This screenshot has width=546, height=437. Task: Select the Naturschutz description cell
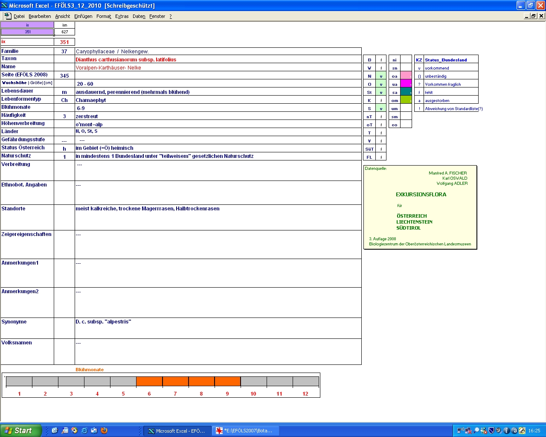(x=218, y=156)
